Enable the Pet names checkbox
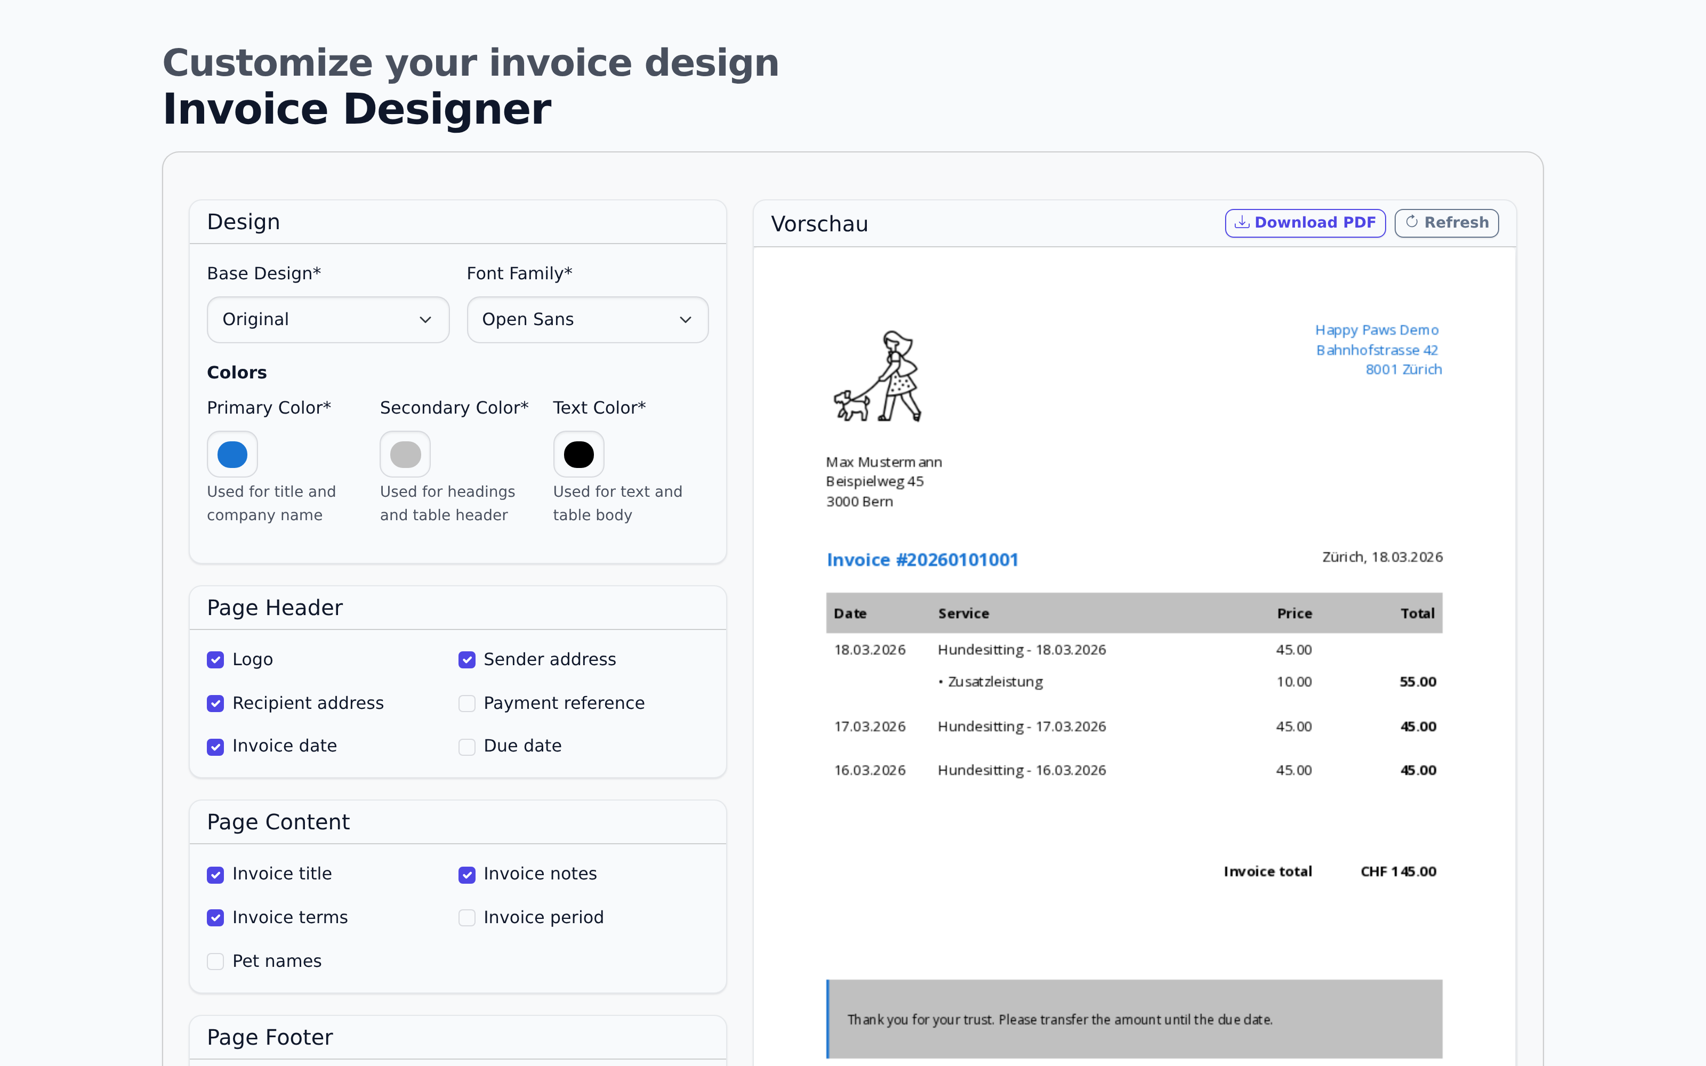1706x1066 pixels. pos(215,961)
